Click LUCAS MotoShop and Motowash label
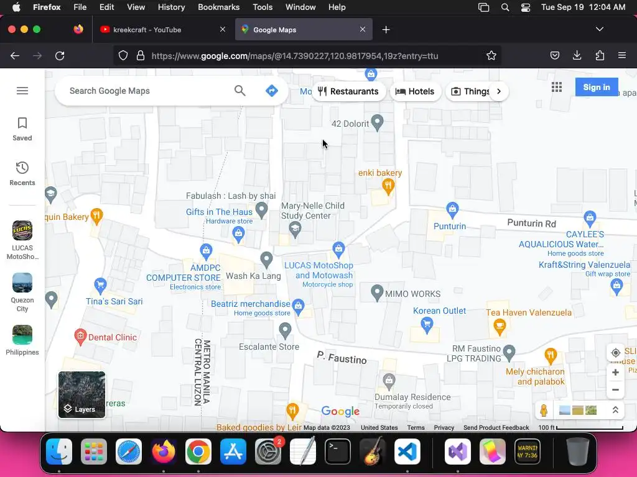 pyautogui.click(x=319, y=270)
